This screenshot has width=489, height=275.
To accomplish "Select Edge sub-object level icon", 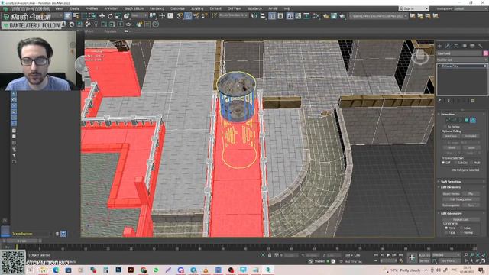I will pyautogui.click(x=455, y=120).
